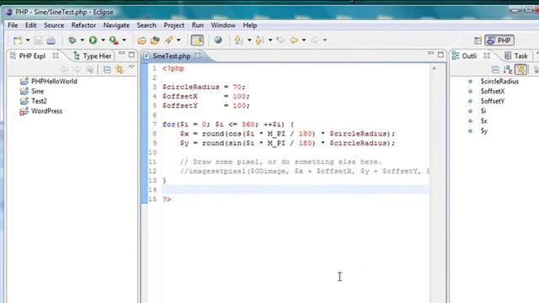Open the External Tools dropdown arrow

pos(124,40)
